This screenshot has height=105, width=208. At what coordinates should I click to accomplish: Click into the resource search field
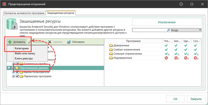coord(149,30)
